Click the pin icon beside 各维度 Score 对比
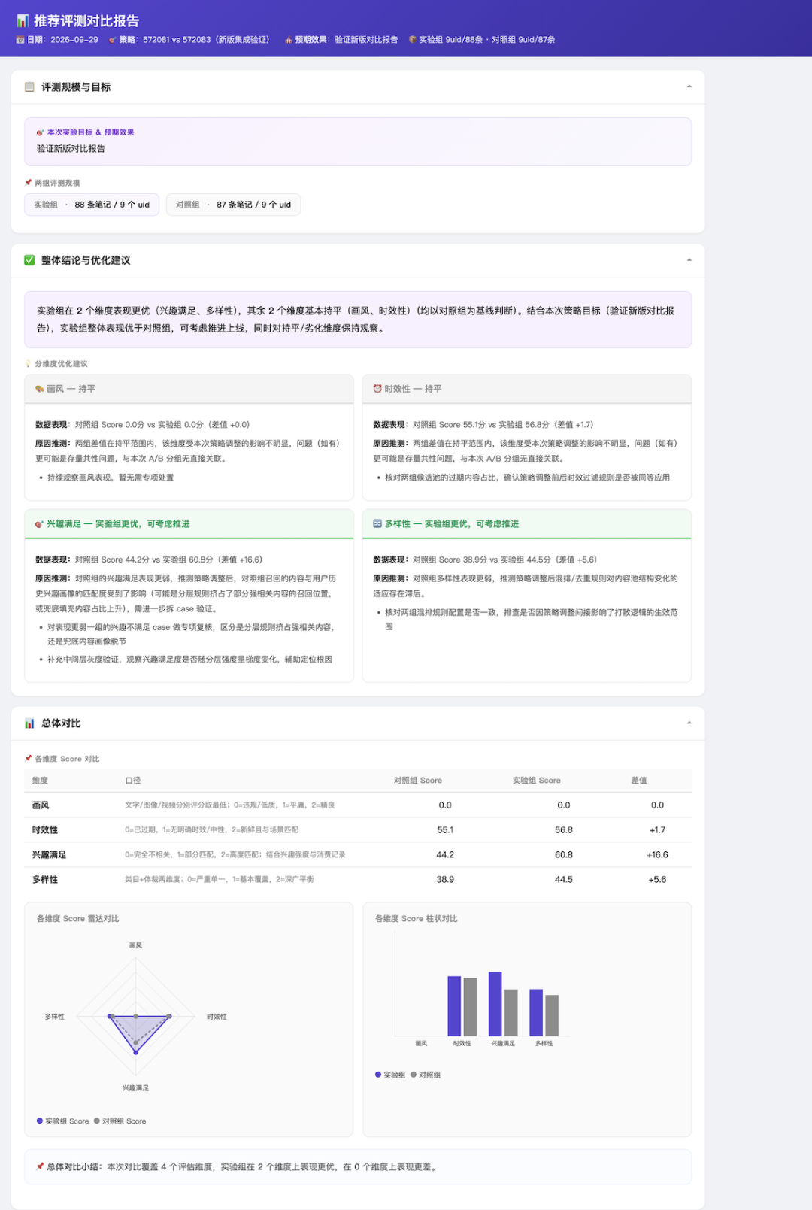The height and width of the screenshot is (1210, 812). (29, 759)
